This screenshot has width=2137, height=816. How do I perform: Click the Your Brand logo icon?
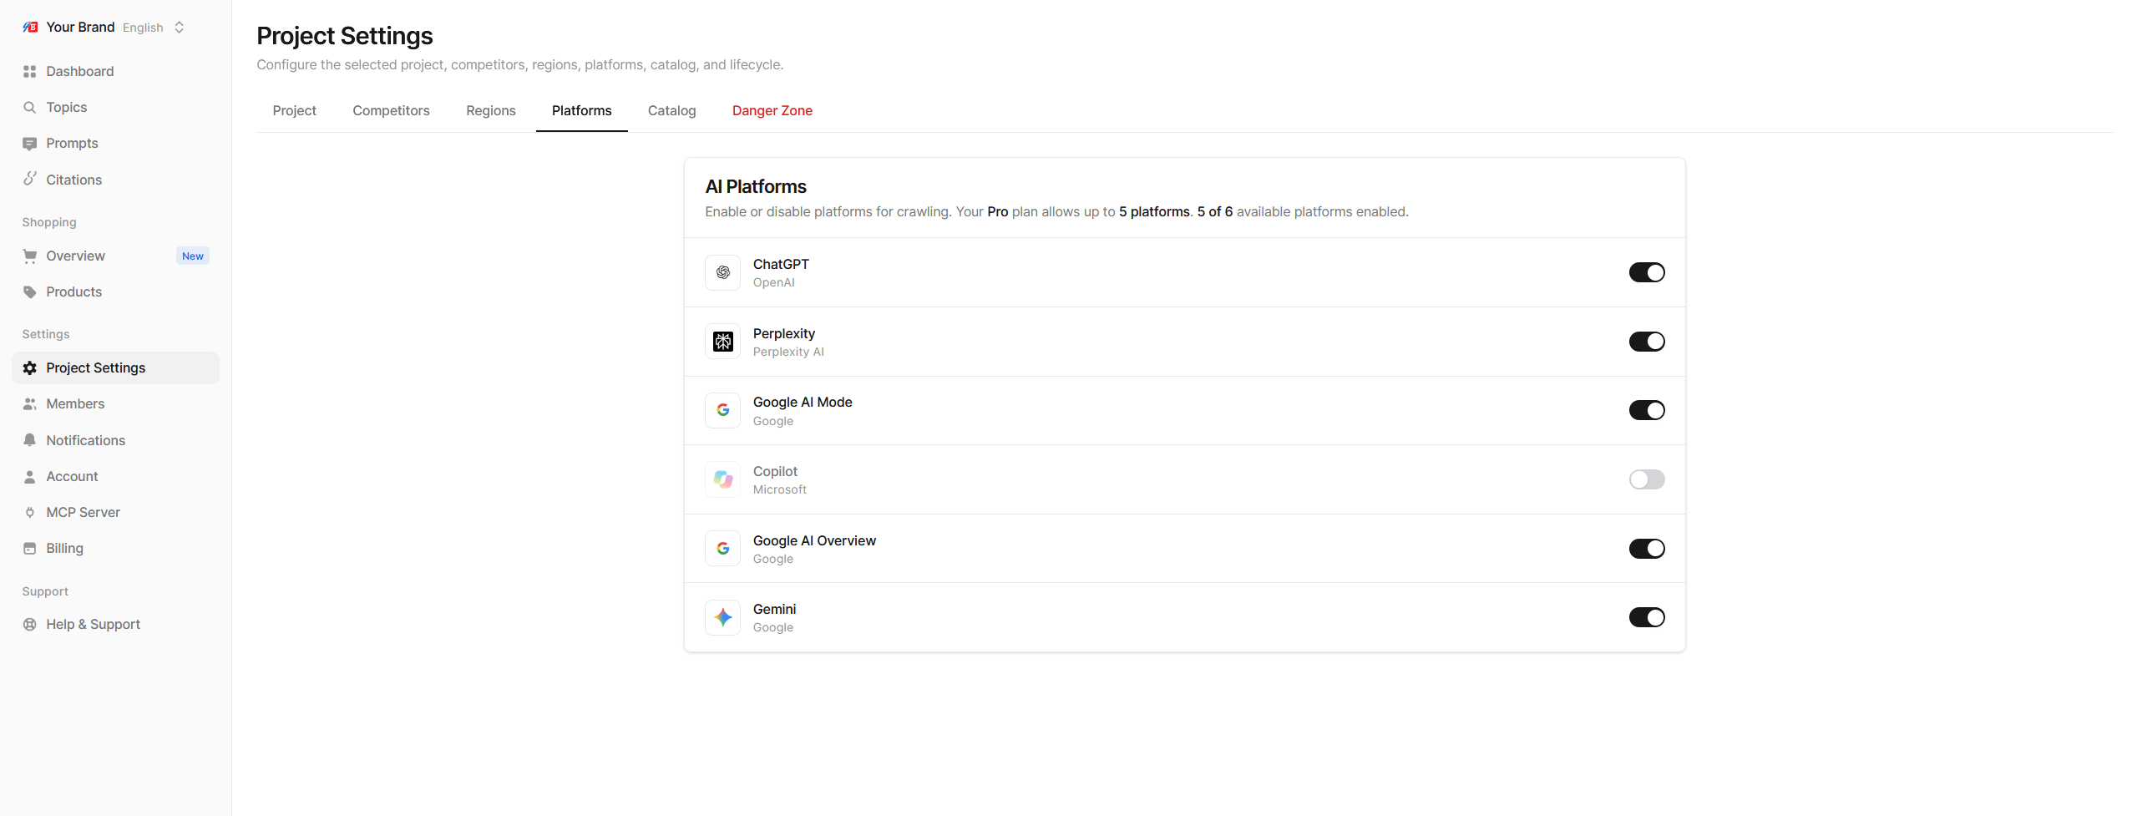[30, 27]
